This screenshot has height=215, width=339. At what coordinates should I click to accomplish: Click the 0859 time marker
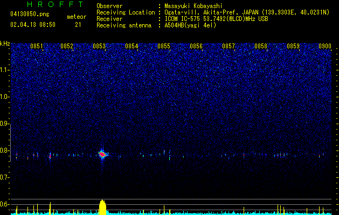[x=293, y=46]
